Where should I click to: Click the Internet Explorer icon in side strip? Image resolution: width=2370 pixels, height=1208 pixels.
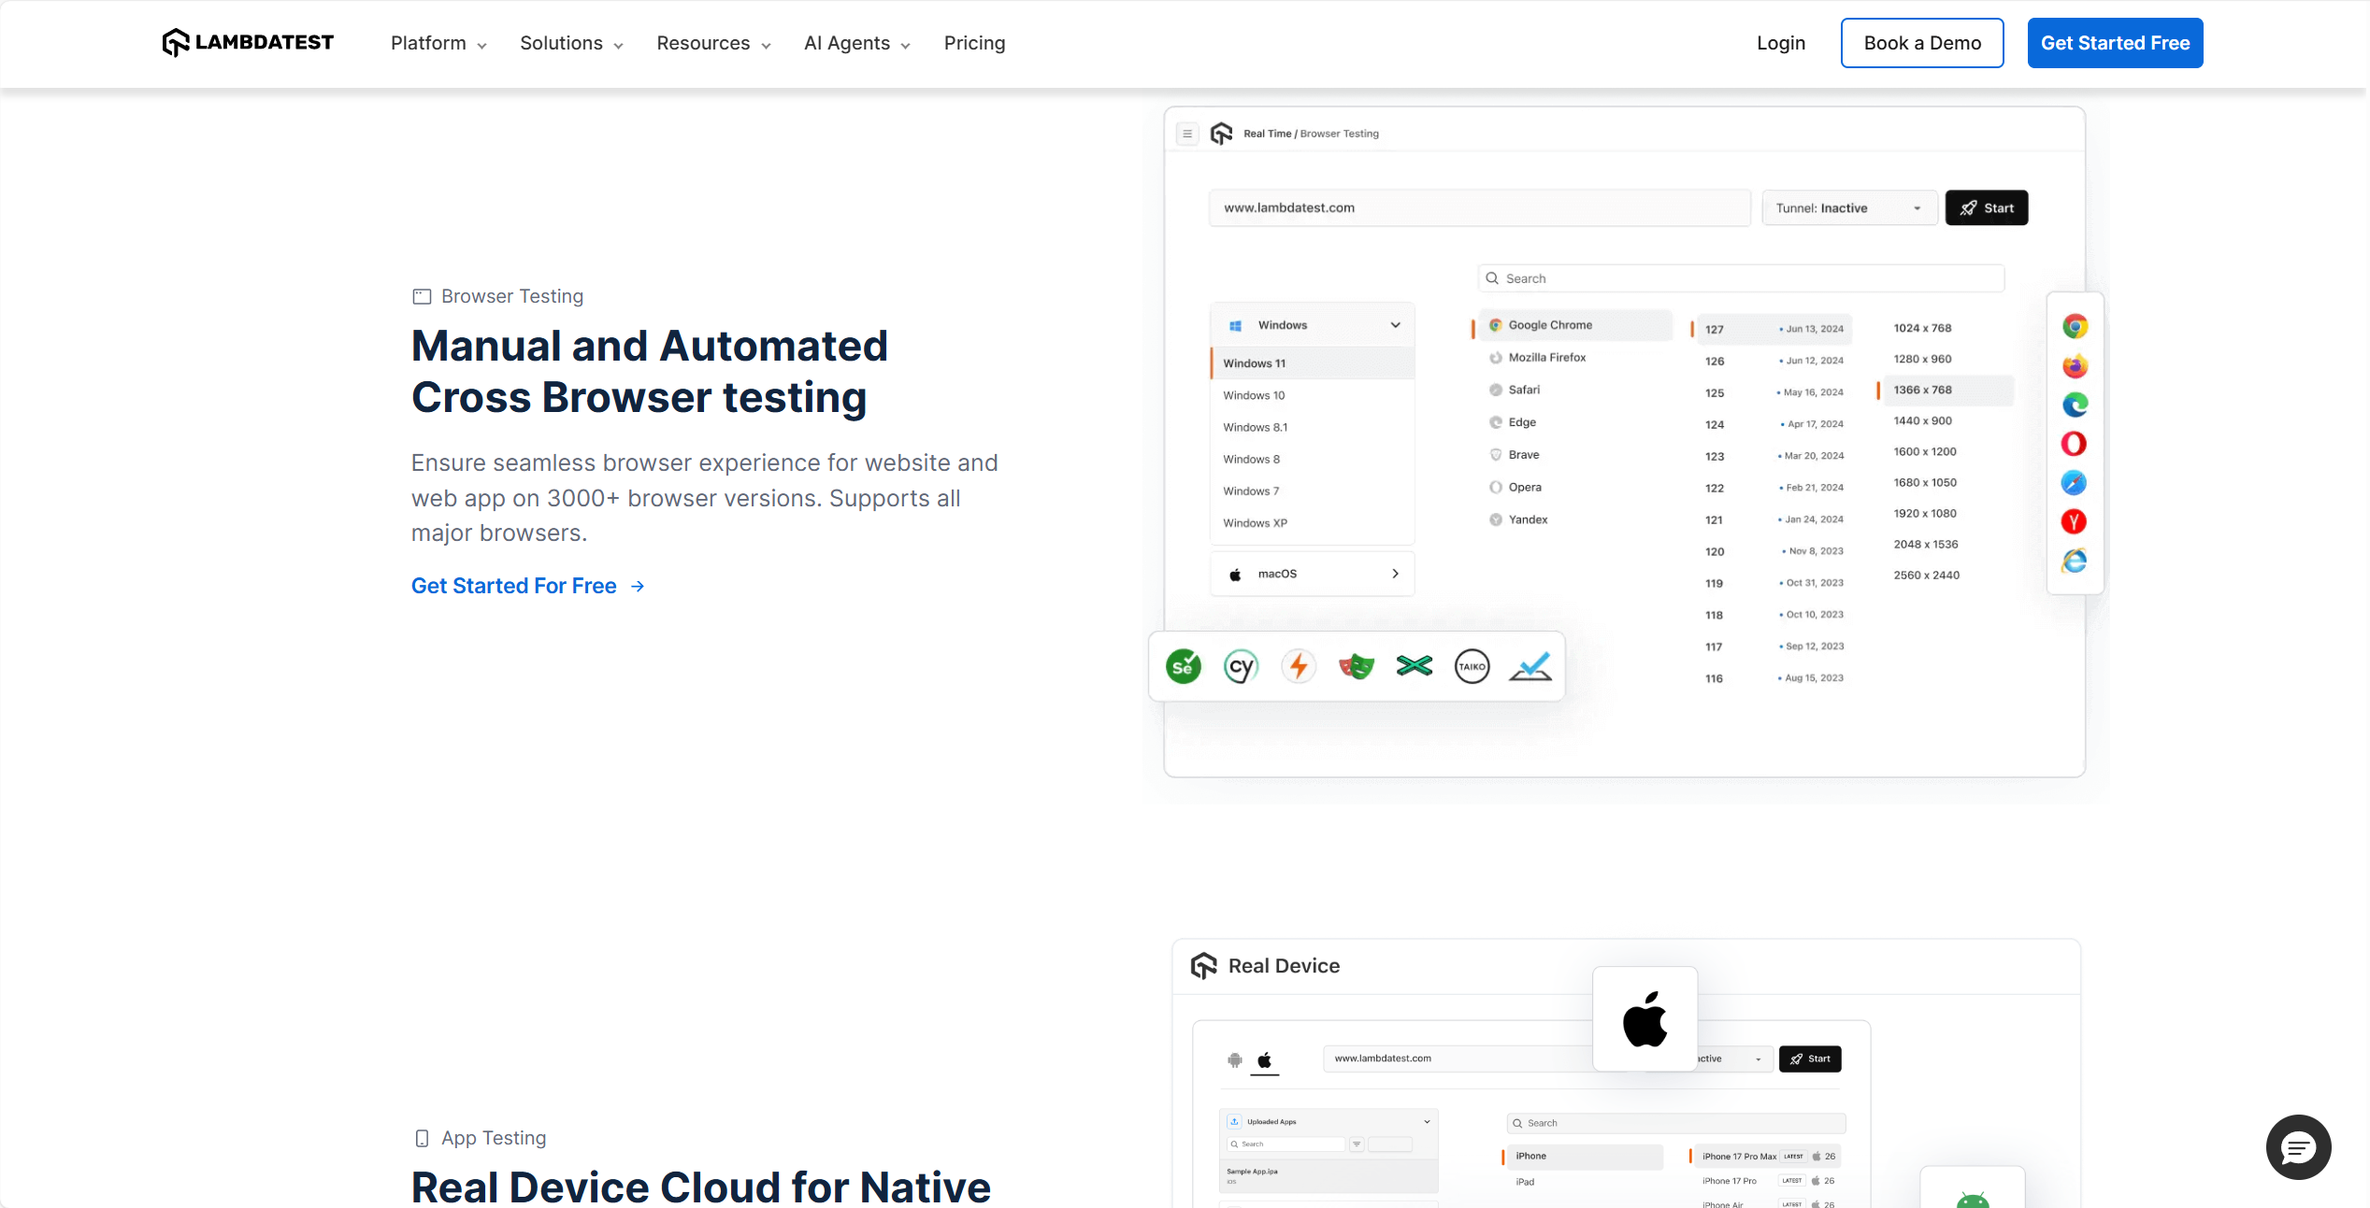click(2075, 561)
